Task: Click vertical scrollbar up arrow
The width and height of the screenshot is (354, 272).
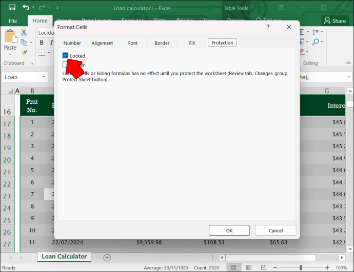Action: pos(350,91)
